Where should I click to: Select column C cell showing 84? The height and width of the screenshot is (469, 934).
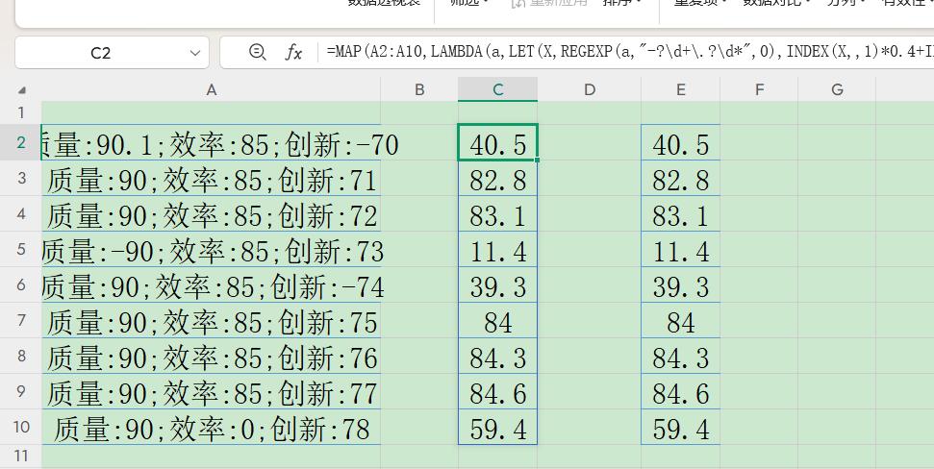click(498, 321)
